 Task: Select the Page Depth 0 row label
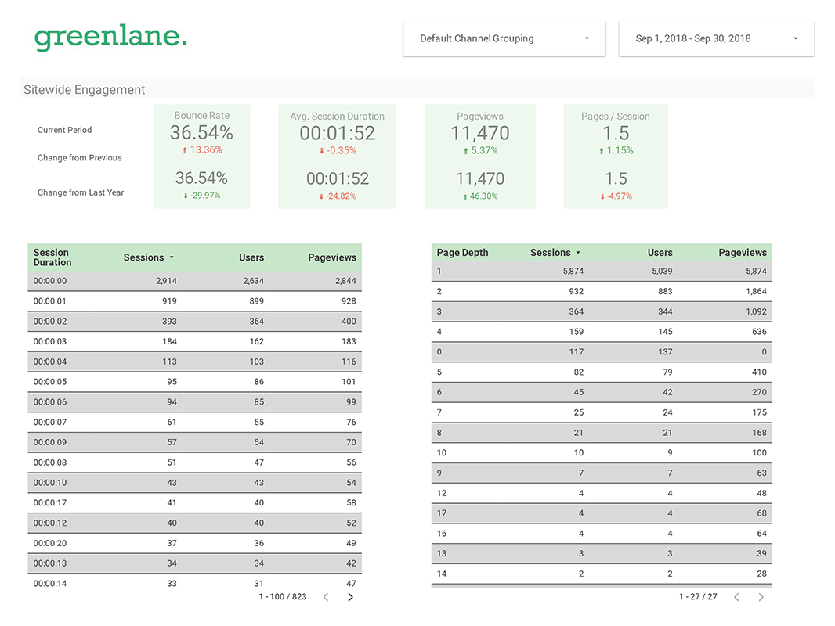tap(439, 352)
